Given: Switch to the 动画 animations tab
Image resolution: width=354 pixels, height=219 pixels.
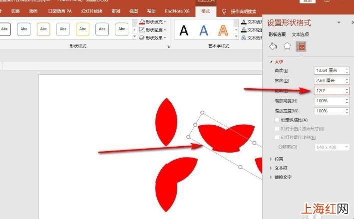Looking at the screenshot, I should point(33,11).
